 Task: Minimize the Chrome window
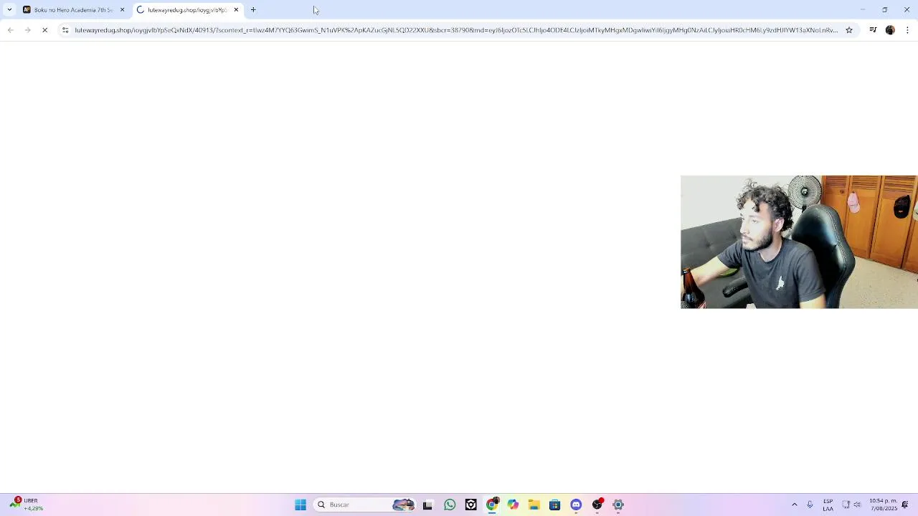863,10
